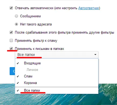The height and width of the screenshot is (105, 117).
Task: Choose 'Личное' subfolder in the list
Action: pyautogui.click(x=57, y=70)
